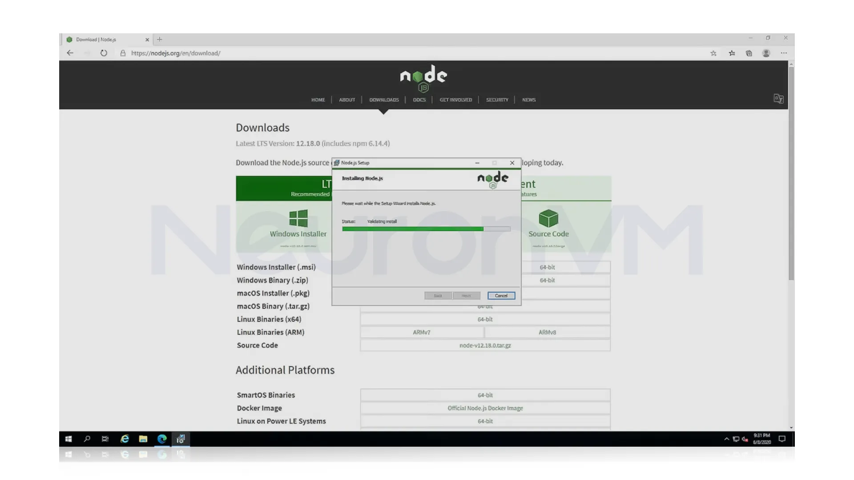Open a new browser tab with plus
Screen dimensions: 854x480
click(160, 40)
